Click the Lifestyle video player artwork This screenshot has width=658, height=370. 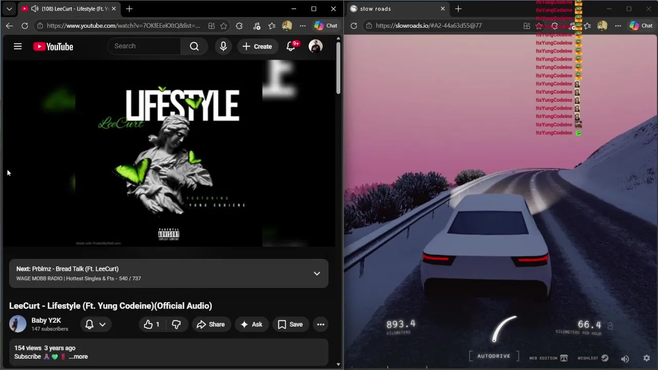[169, 153]
